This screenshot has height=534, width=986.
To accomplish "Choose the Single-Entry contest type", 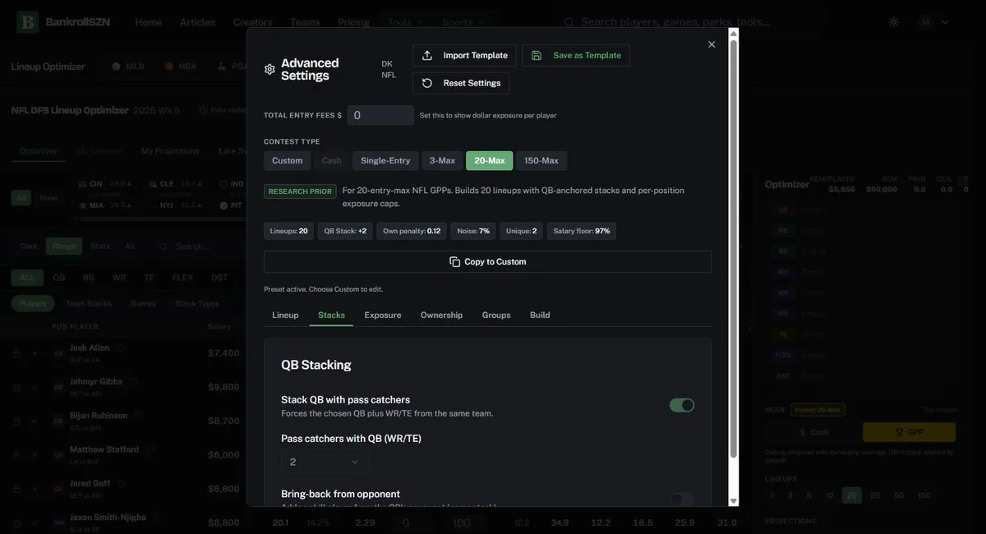I will click(385, 161).
